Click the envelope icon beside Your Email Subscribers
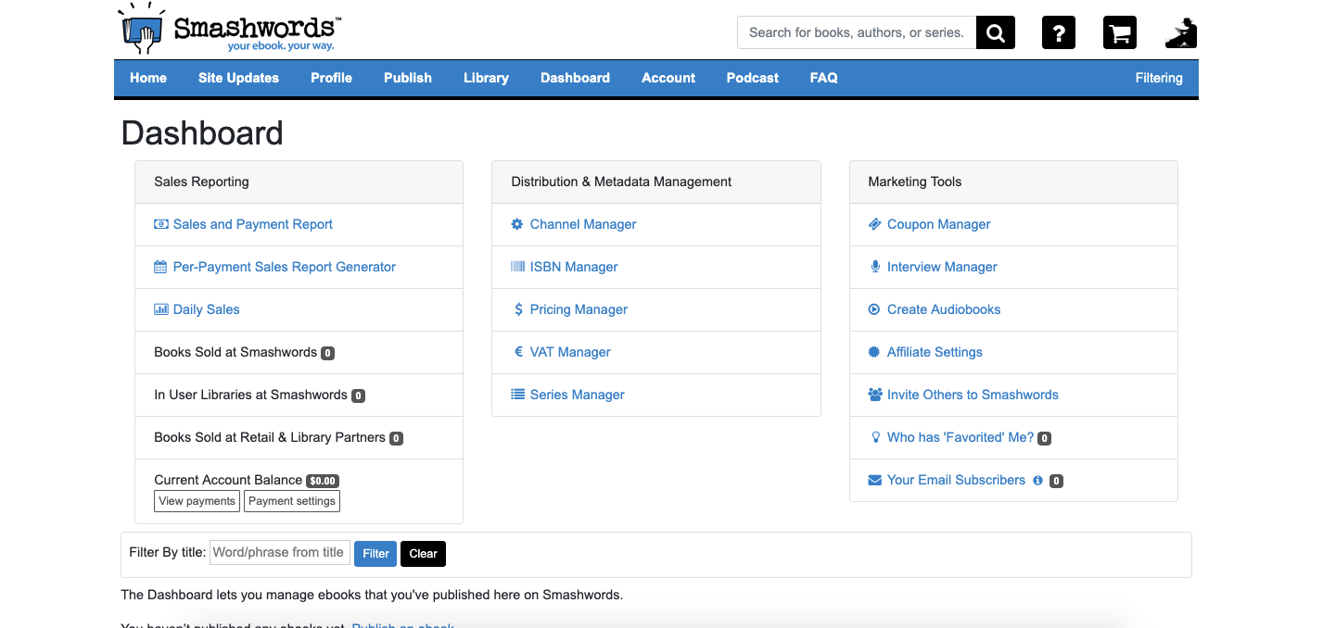1323x628 pixels. [874, 480]
